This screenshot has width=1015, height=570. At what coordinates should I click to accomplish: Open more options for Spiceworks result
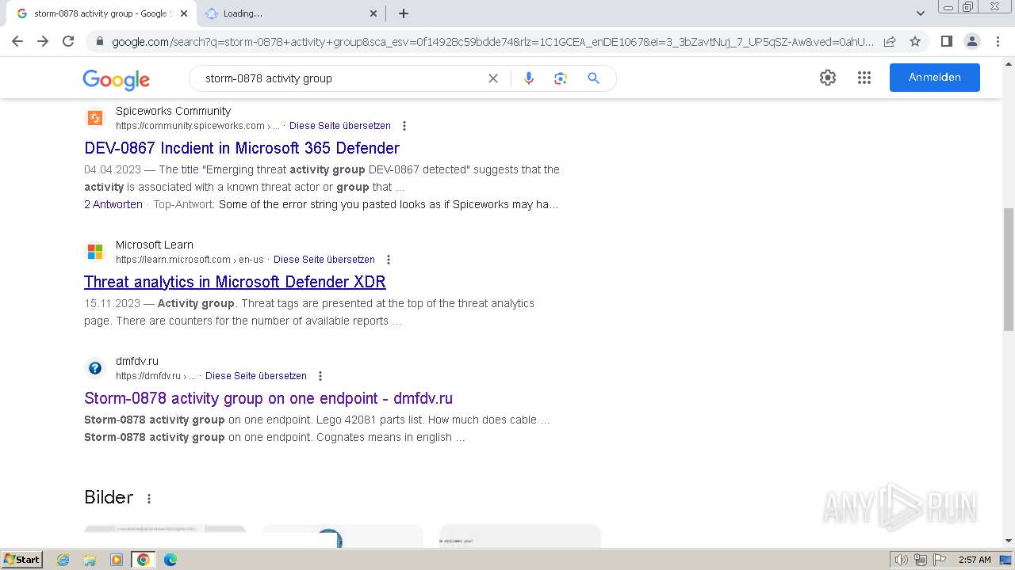(x=404, y=126)
